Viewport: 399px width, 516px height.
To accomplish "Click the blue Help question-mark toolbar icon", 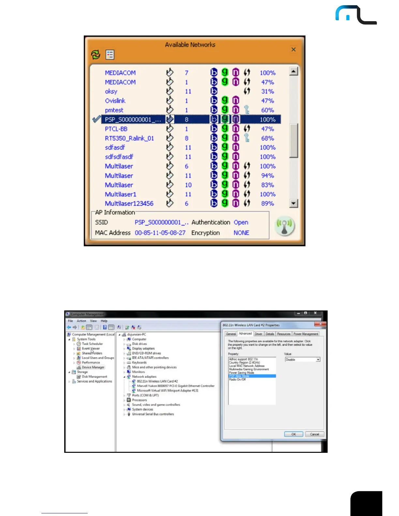I will tap(105, 327).
